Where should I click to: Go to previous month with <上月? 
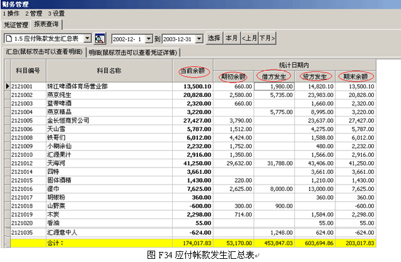pyautogui.click(x=250, y=39)
